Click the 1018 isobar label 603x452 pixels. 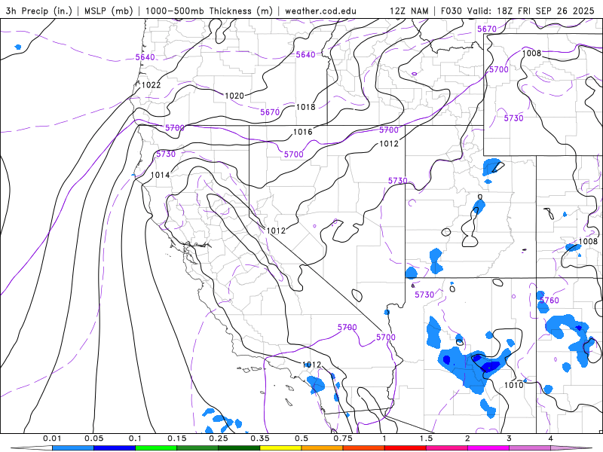306,107
